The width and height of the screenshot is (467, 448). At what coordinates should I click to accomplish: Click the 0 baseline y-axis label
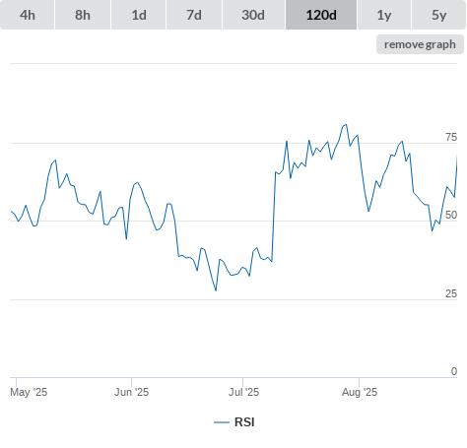click(454, 371)
